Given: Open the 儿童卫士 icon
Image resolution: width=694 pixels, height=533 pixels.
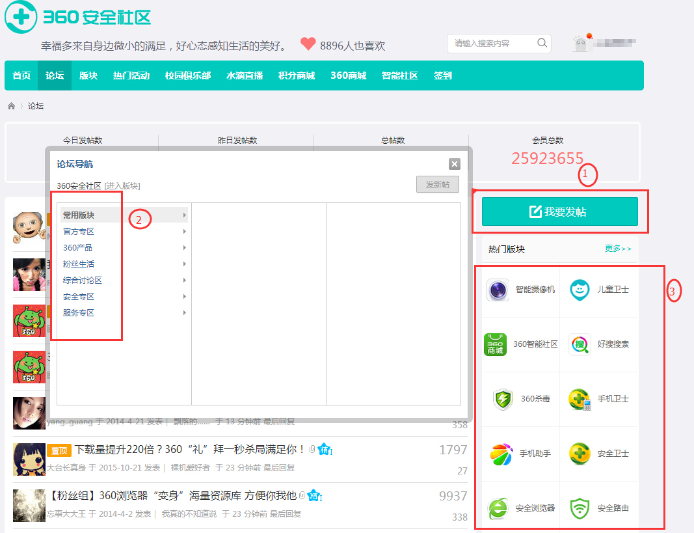Looking at the screenshot, I should point(579,290).
